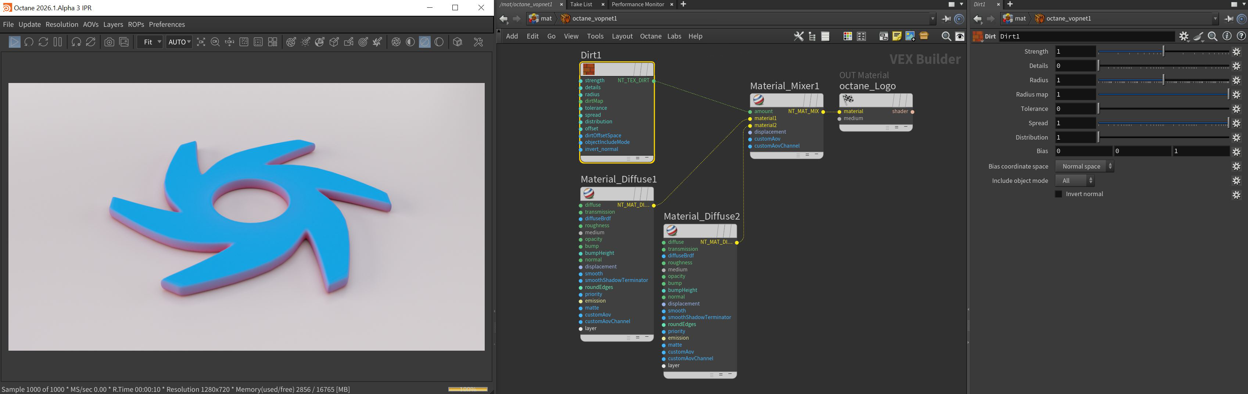Click the Dirt1 node name field
The height and width of the screenshot is (394, 1248).
click(1086, 36)
